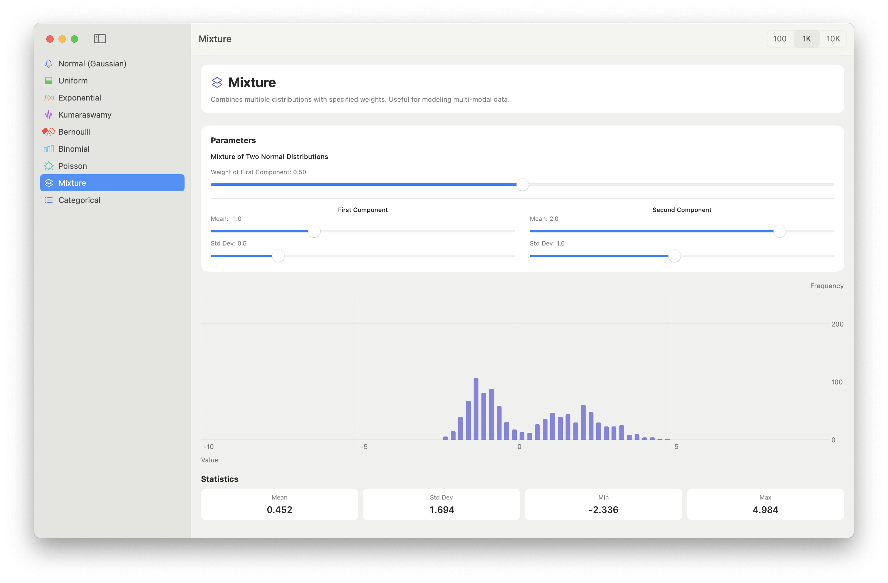Image resolution: width=888 pixels, height=583 pixels.
Task: Click the stacked layers icon beside the Mixture heading
Action: [217, 83]
